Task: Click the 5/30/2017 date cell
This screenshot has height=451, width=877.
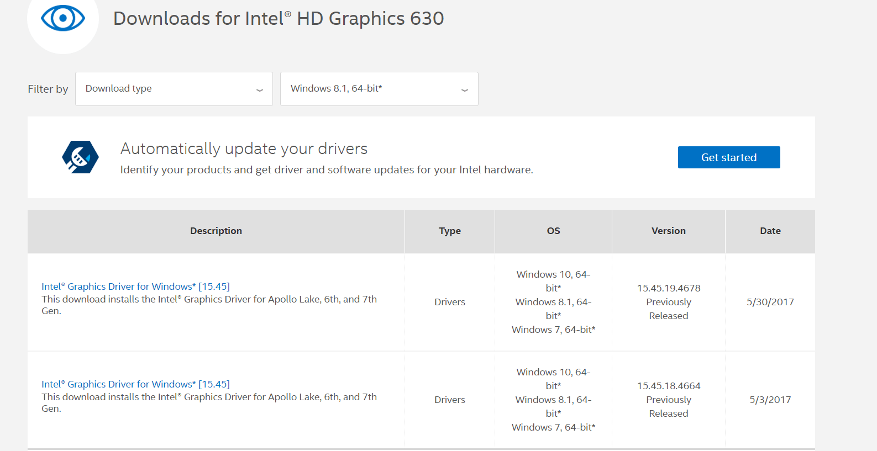Action: 770,302
